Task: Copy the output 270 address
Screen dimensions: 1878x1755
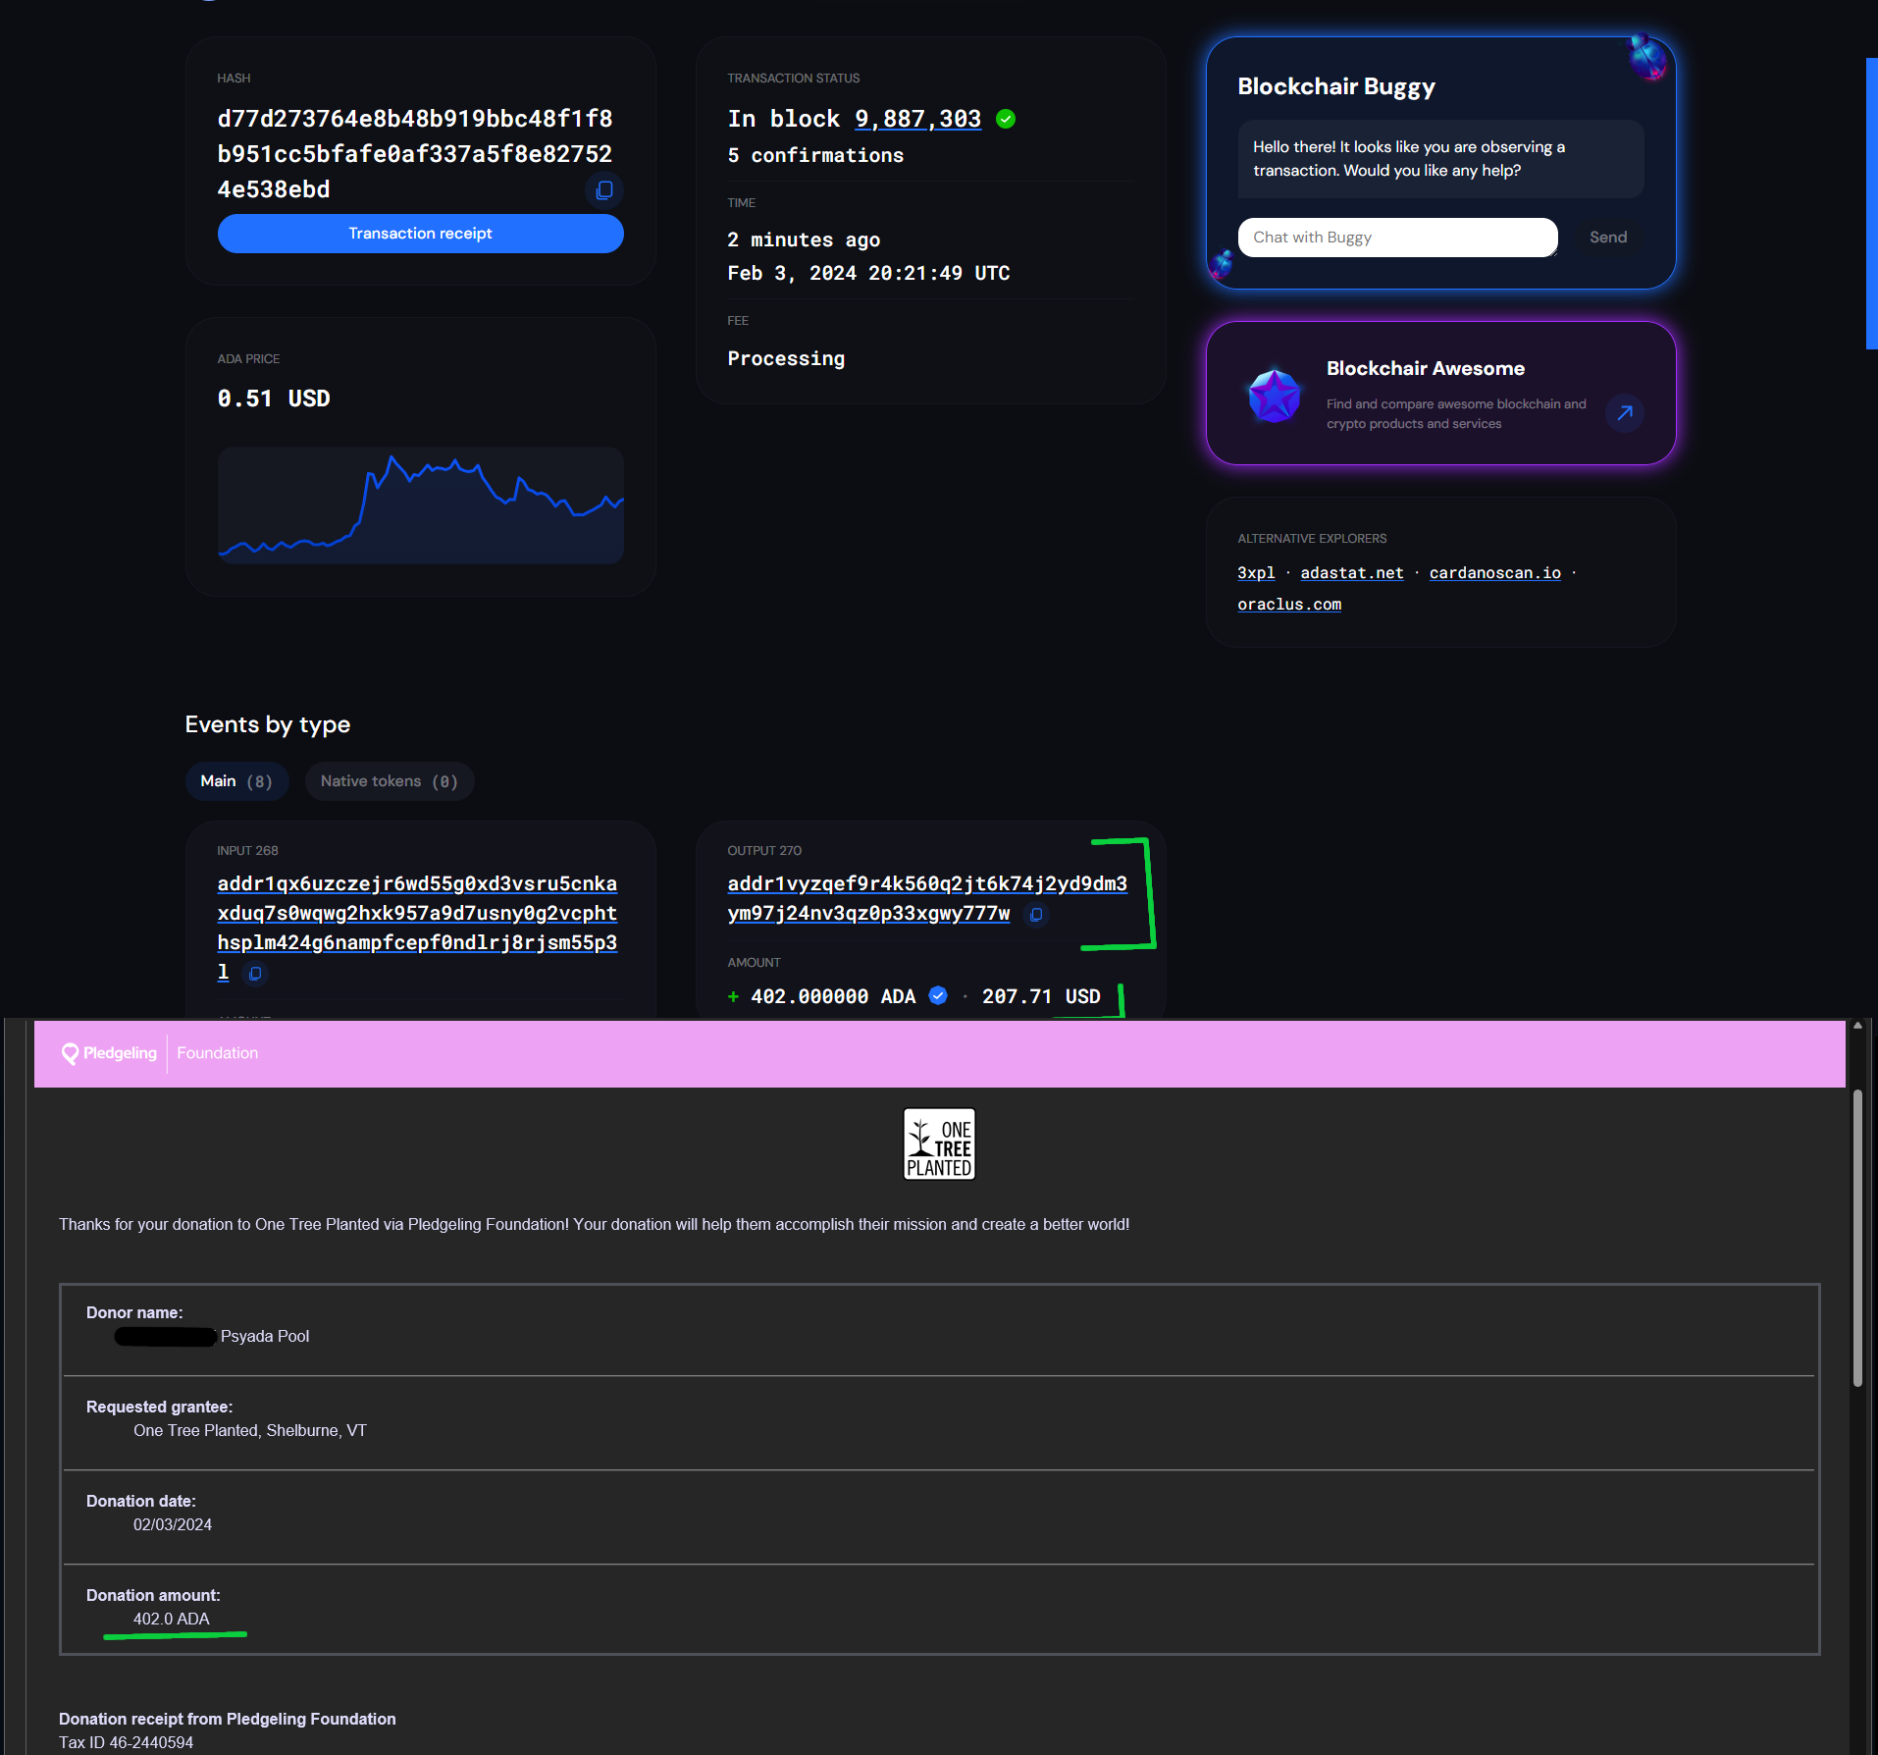Action: (x=1036, y=915)
